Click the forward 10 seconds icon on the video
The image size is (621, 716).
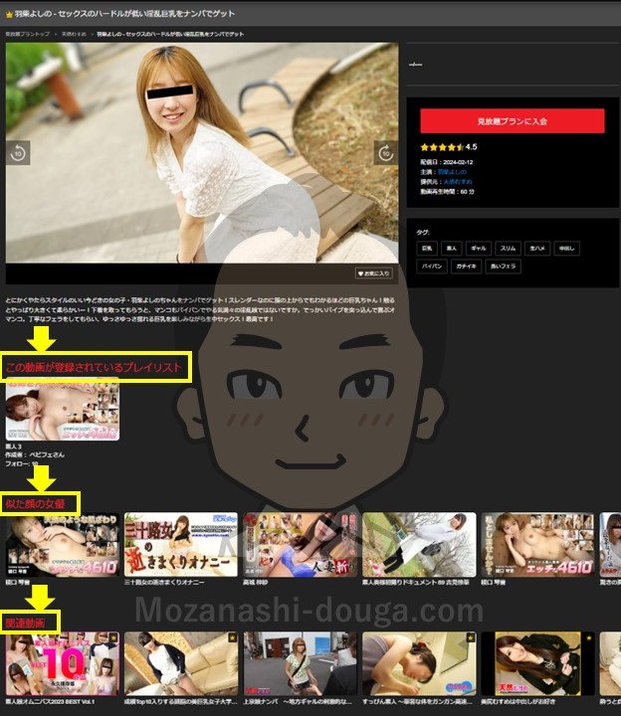(x=385, y=152)
